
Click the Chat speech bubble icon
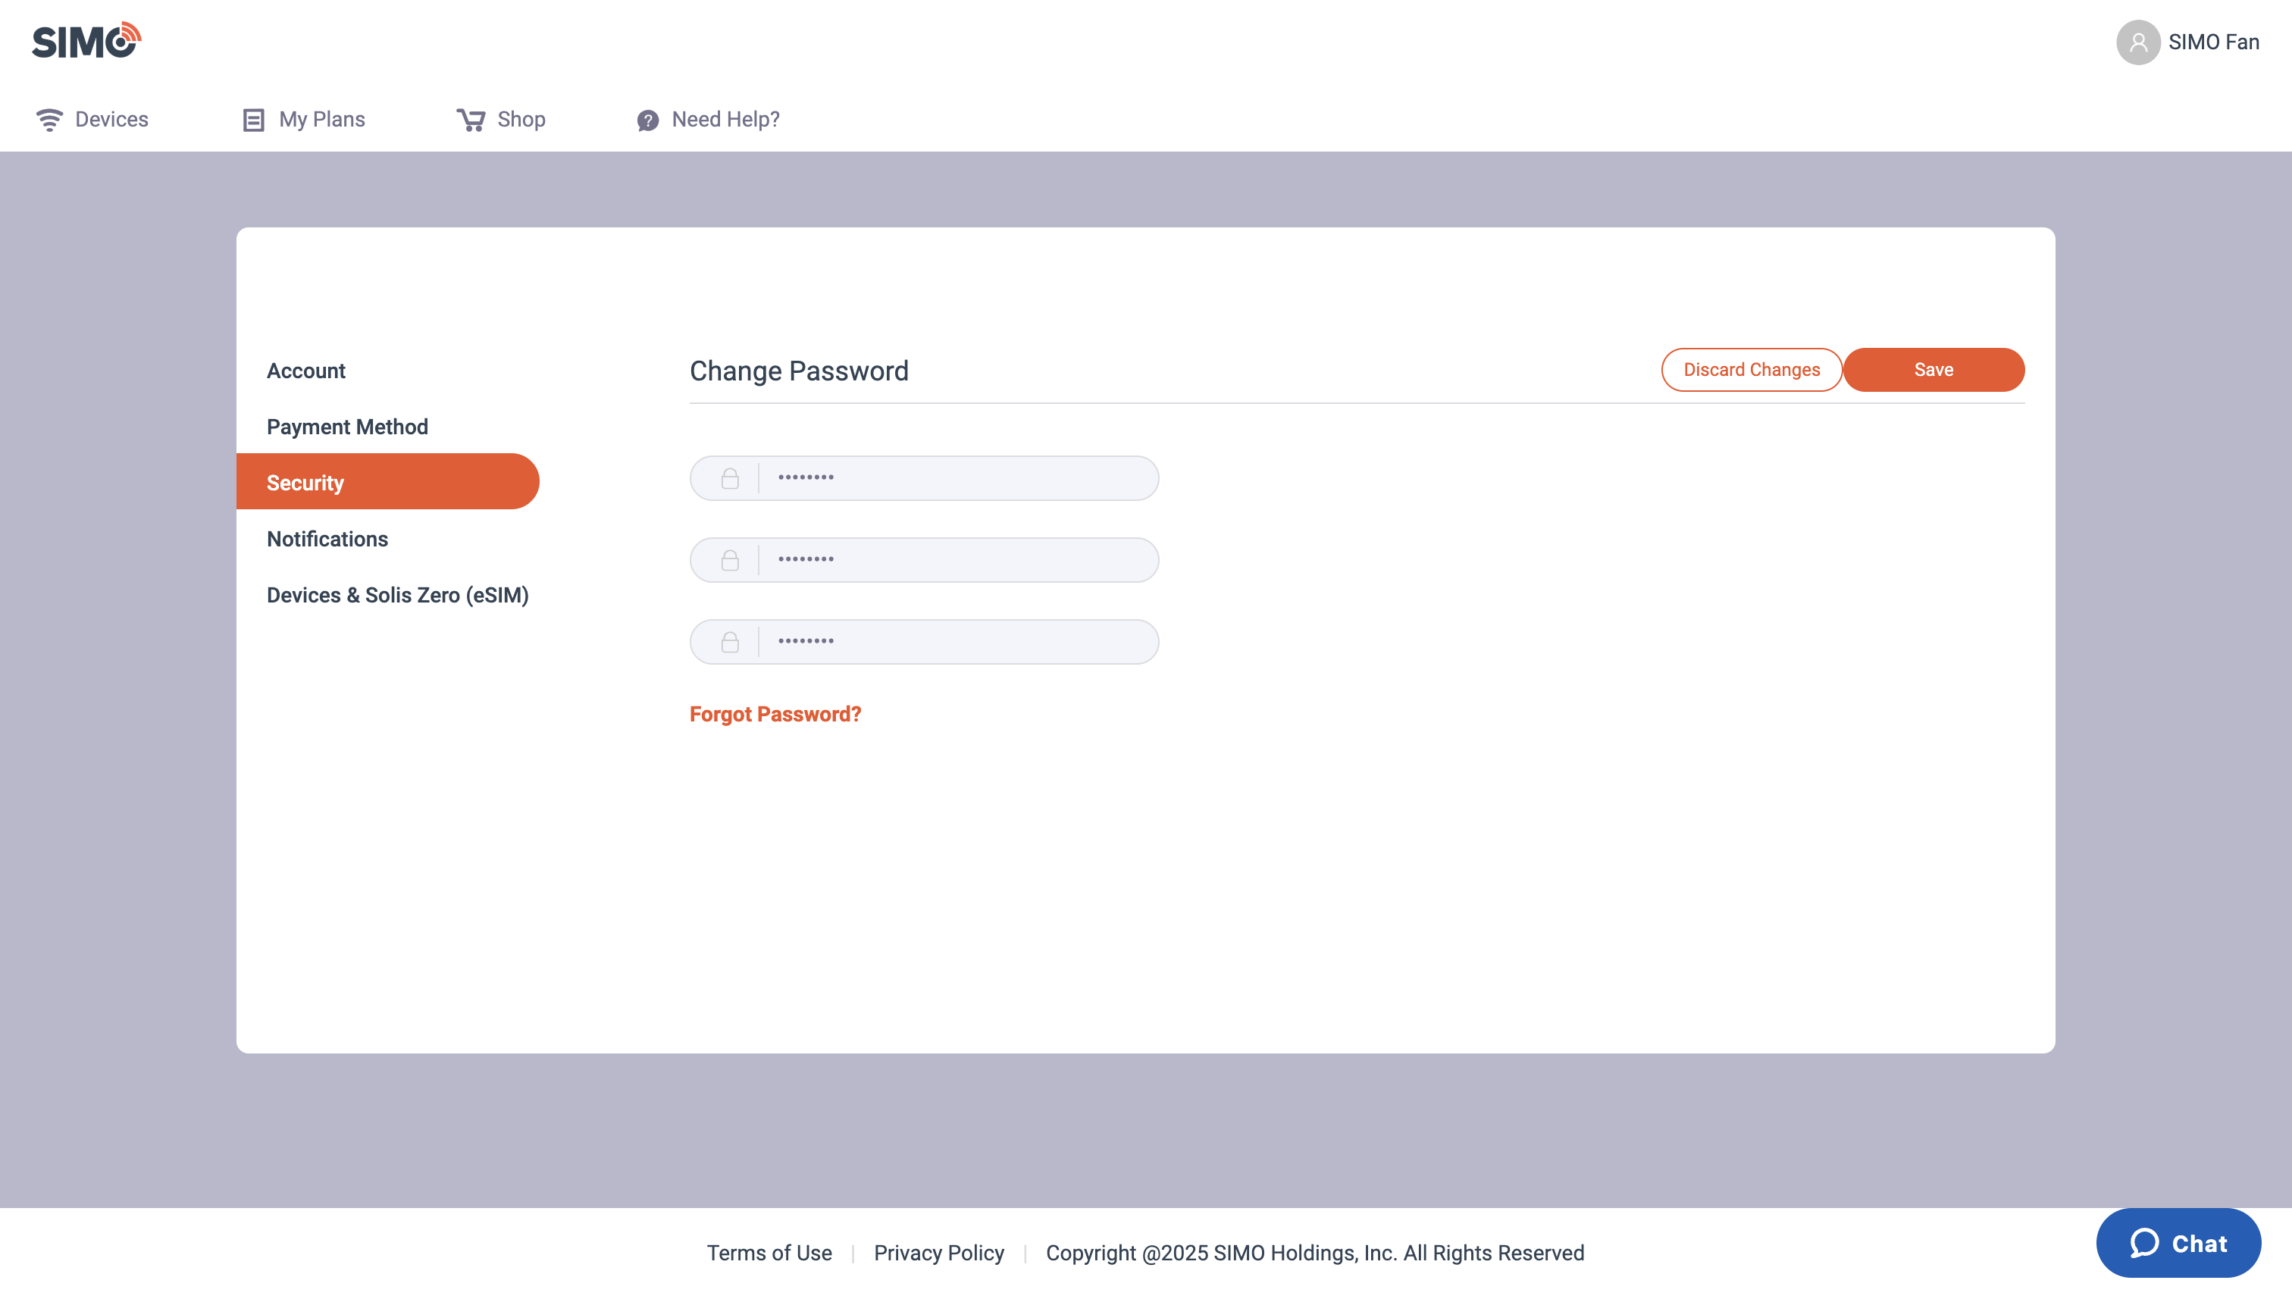2144,1243
